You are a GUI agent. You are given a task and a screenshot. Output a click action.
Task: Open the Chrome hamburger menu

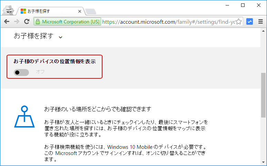(x=260, y=22)
